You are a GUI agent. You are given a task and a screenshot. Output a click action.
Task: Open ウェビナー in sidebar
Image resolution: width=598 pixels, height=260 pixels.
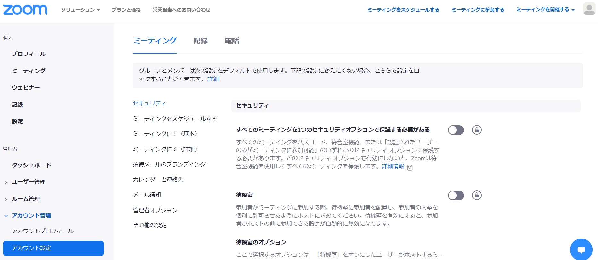[x=26, y=88]
